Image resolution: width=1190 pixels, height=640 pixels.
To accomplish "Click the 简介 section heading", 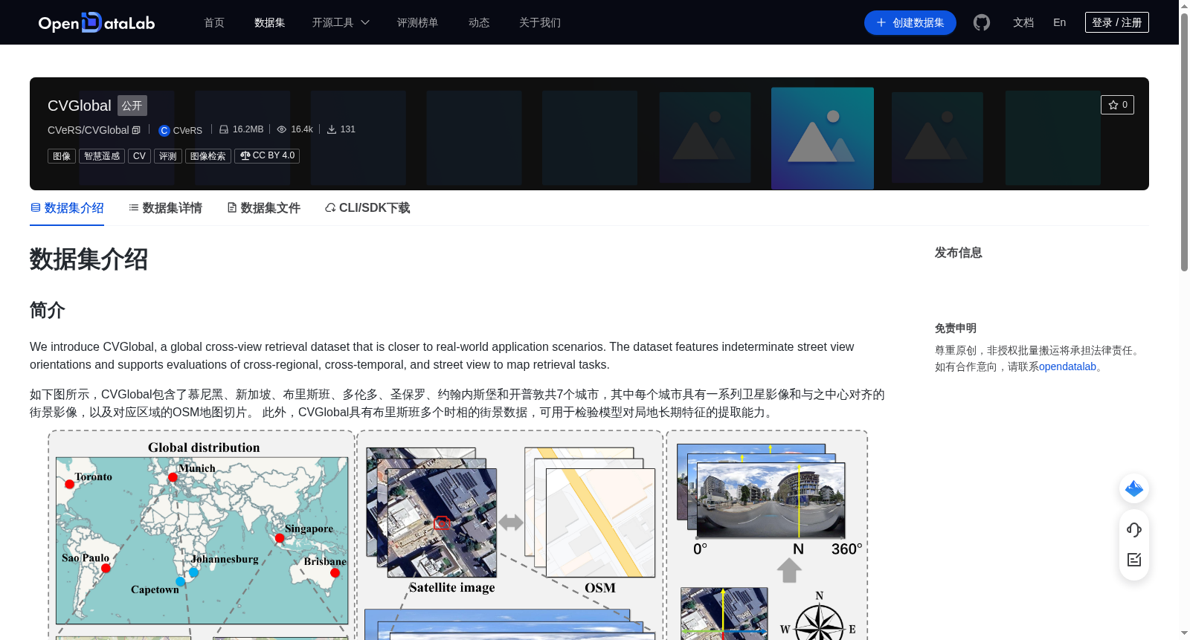I will [48, 310].
